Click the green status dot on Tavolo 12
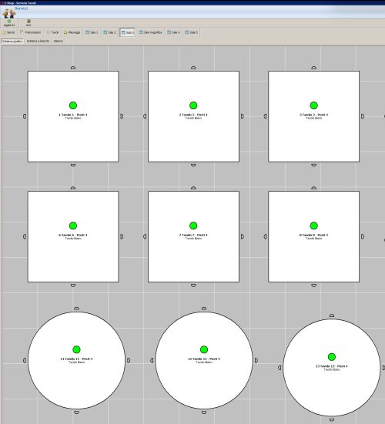385x424 pixels. coord(204,349)
